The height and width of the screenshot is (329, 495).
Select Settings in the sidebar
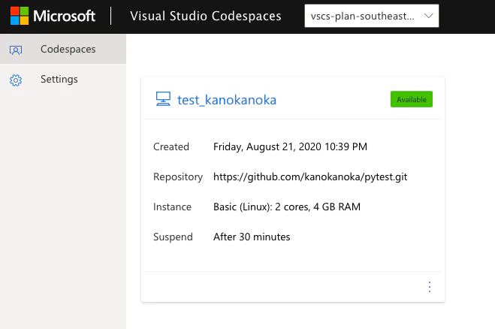click(x=63, y=80)
